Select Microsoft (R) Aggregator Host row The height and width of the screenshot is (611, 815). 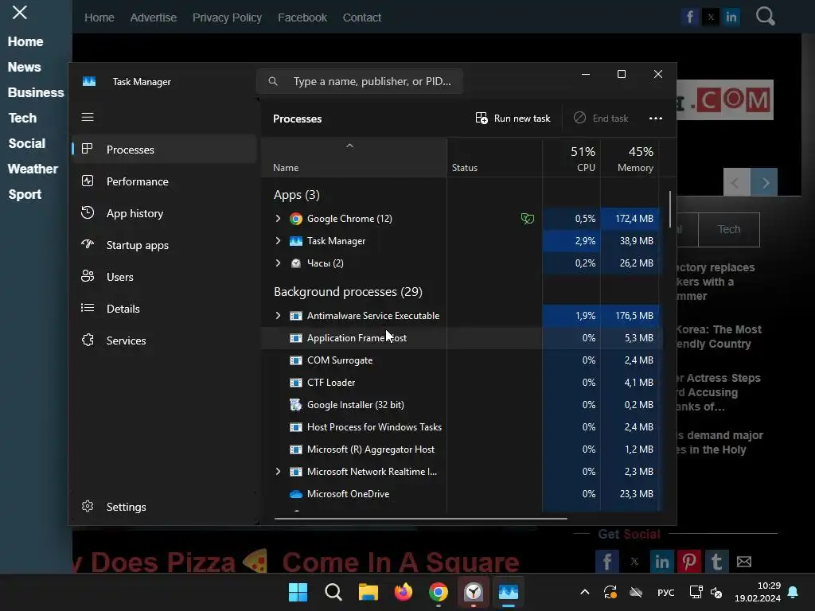[x=461, y=449]
